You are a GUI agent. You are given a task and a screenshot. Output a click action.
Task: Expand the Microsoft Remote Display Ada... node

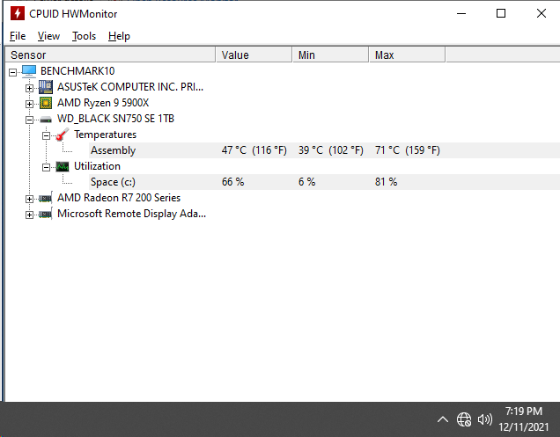(x=30, y=215)
